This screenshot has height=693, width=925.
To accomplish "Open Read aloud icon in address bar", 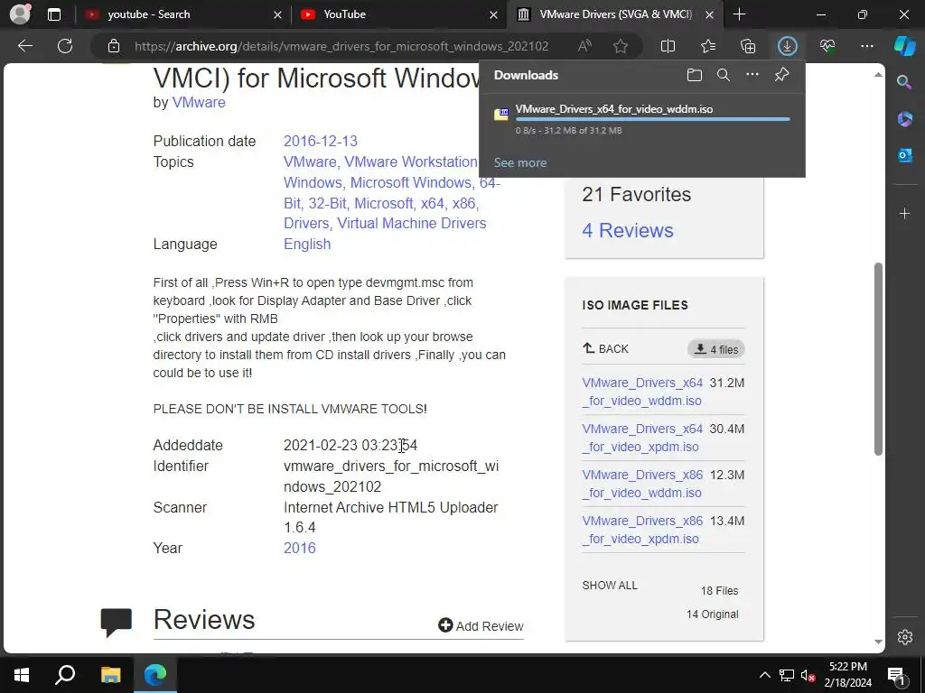I will [x=584, y=46].
